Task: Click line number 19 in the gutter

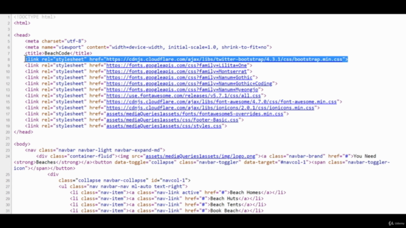Action: point(8,126)
